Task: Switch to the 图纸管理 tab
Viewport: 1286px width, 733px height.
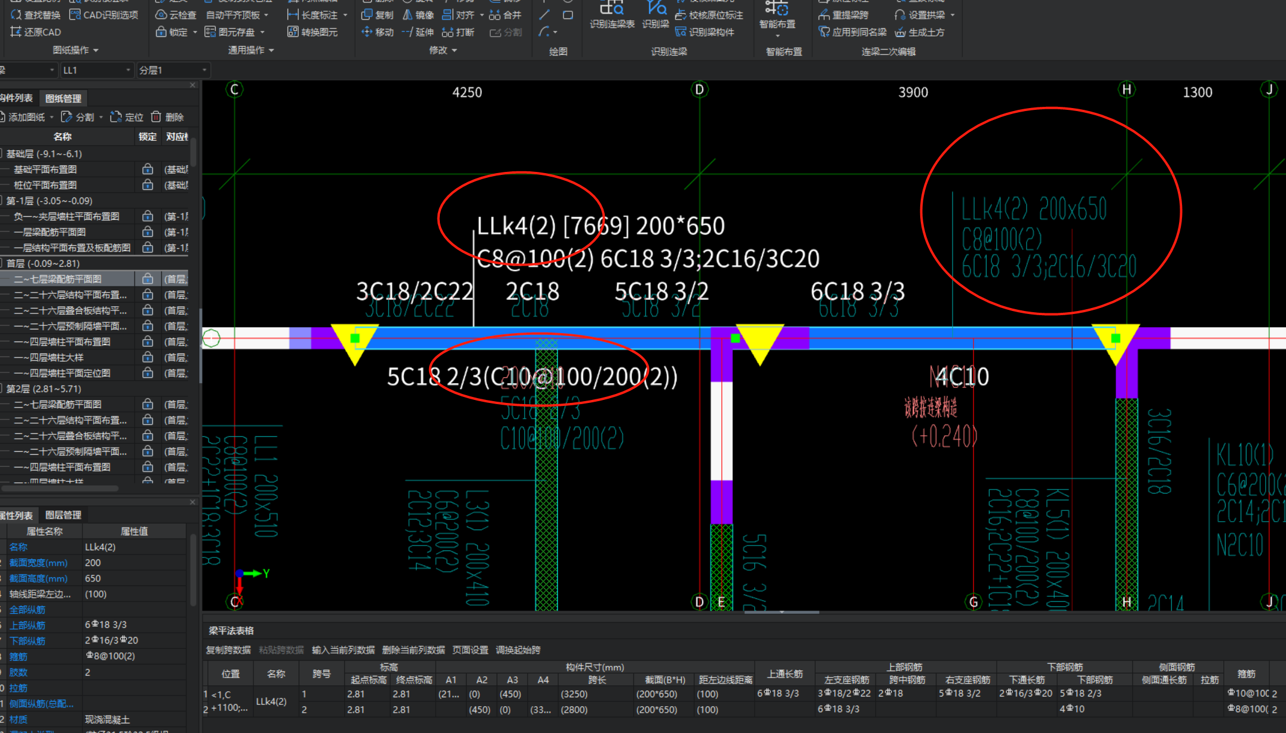Action: click(x=63, y=98)
